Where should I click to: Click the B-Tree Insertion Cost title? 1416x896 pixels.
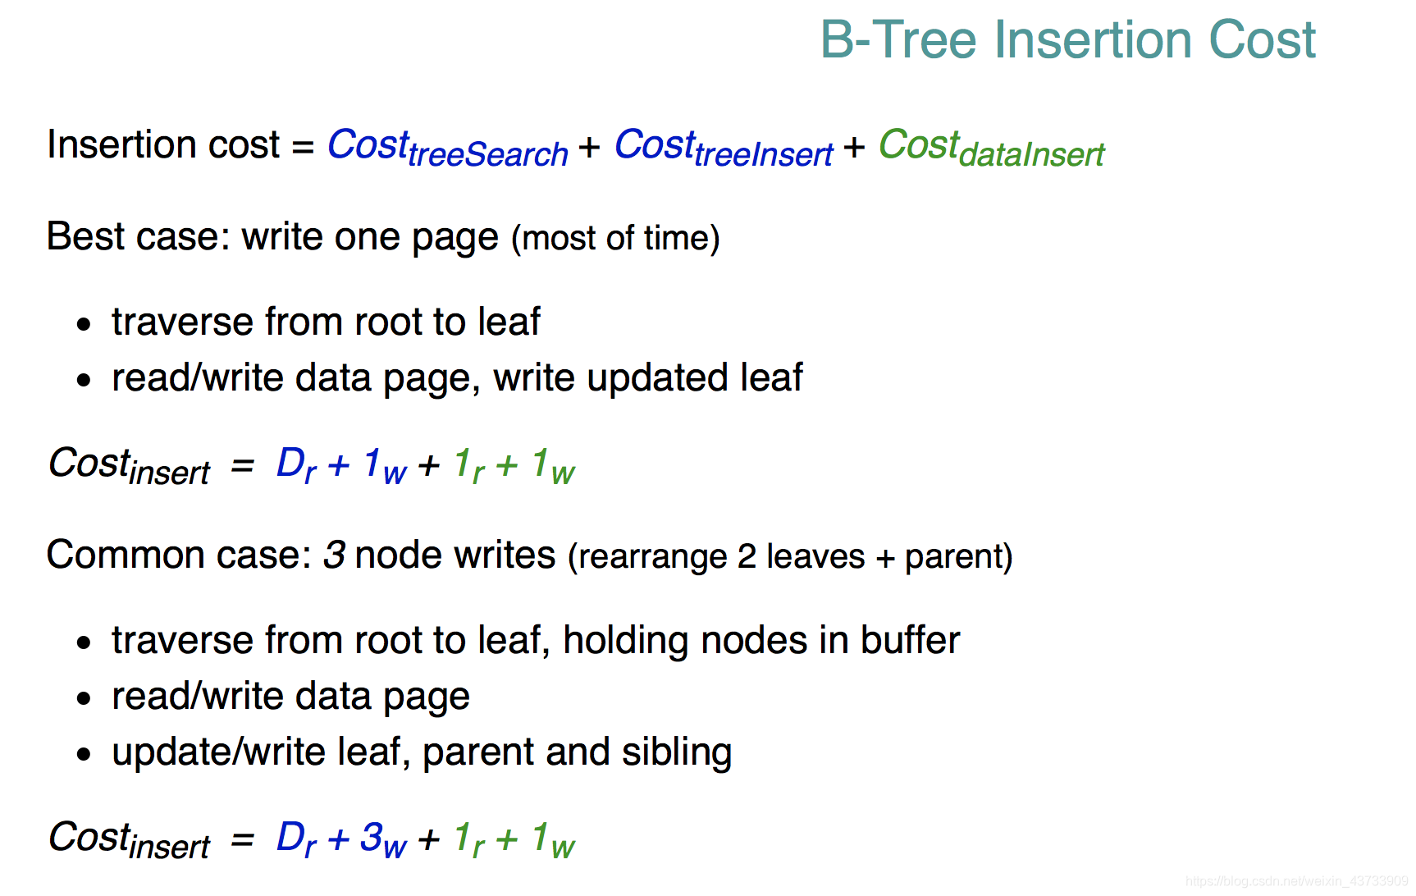(1067, 39)
